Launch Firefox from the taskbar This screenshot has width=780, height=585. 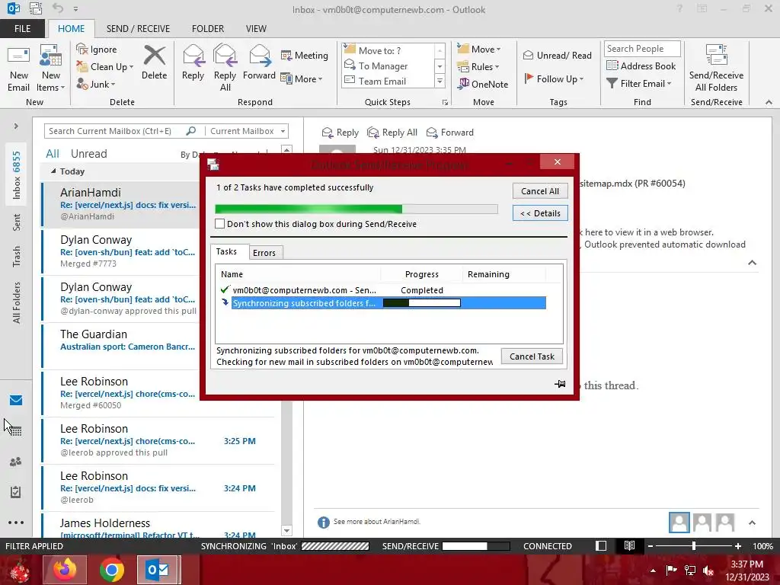pos(66,570)
